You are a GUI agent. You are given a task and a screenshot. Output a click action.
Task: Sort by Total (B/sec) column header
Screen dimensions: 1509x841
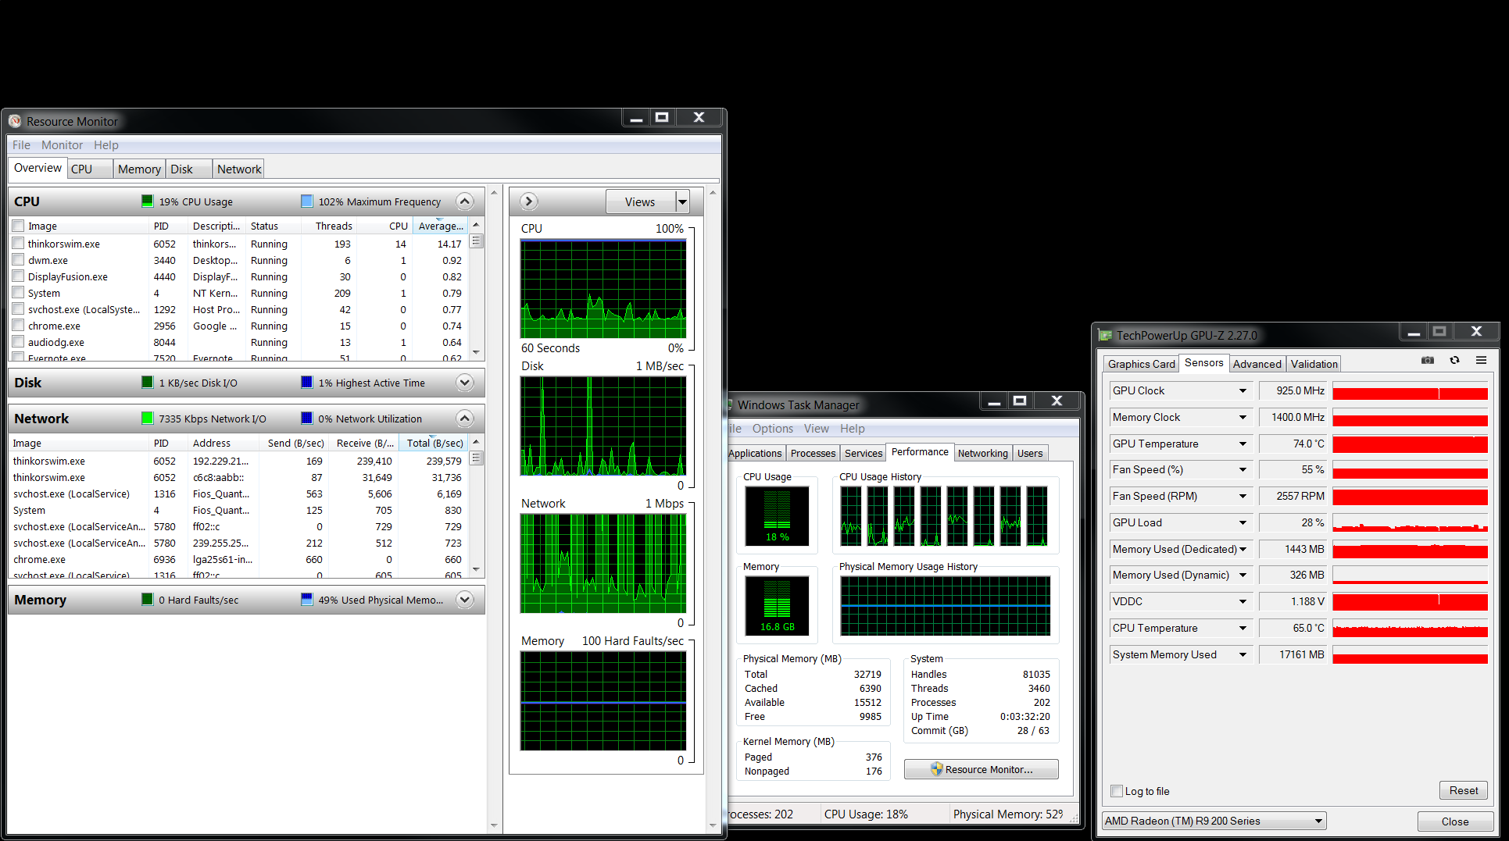(x=434, y=443)
